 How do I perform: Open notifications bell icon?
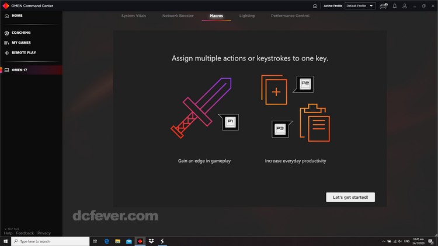click(395, 6)
